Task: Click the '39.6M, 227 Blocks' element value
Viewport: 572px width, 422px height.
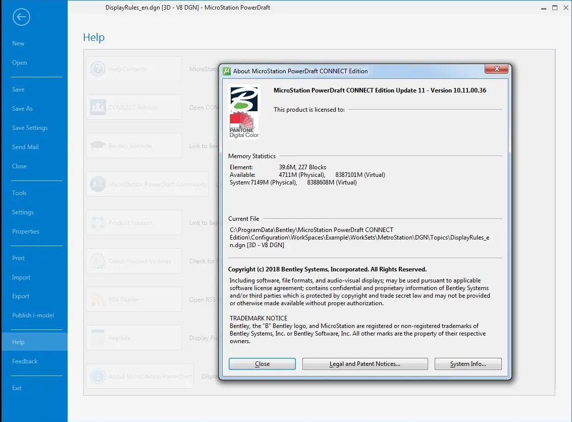Action: point(302,167)
